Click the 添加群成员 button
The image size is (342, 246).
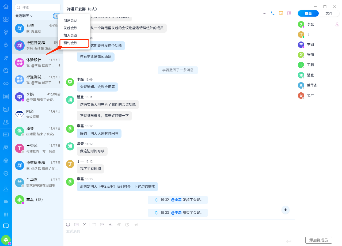tap(318, 240)
